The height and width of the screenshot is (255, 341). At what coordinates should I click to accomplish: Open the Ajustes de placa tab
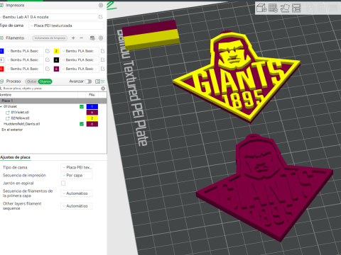15,157
